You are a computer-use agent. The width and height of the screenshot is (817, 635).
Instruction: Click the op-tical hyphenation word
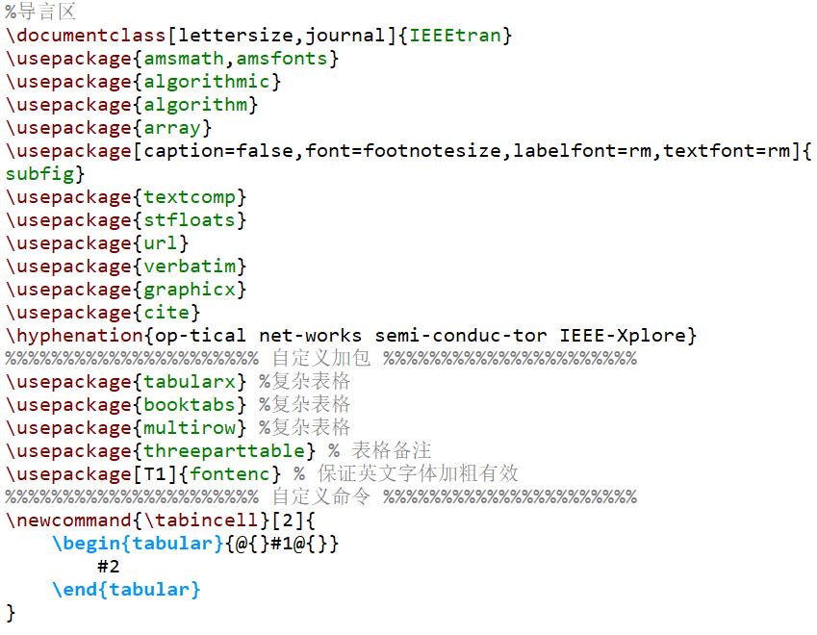coord(200,336)
